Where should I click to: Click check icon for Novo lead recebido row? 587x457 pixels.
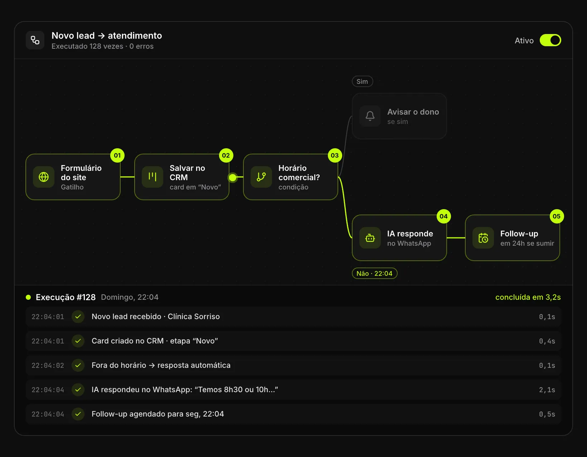(78, 317)
